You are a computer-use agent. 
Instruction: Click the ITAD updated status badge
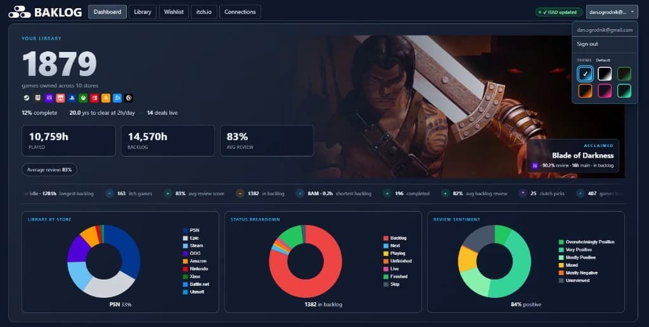pos(559,12)
